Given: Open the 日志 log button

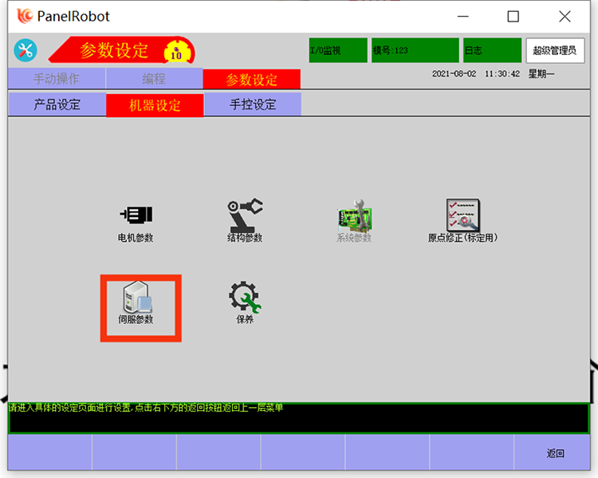Looking at the screenshot, I should pyautogui.click(x=492, y=50).
